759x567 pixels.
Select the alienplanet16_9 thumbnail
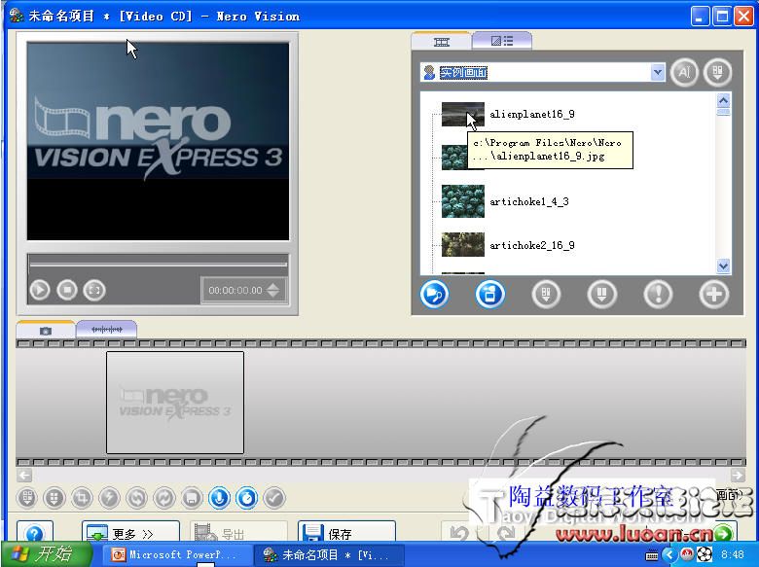click(x=463, y=114)
